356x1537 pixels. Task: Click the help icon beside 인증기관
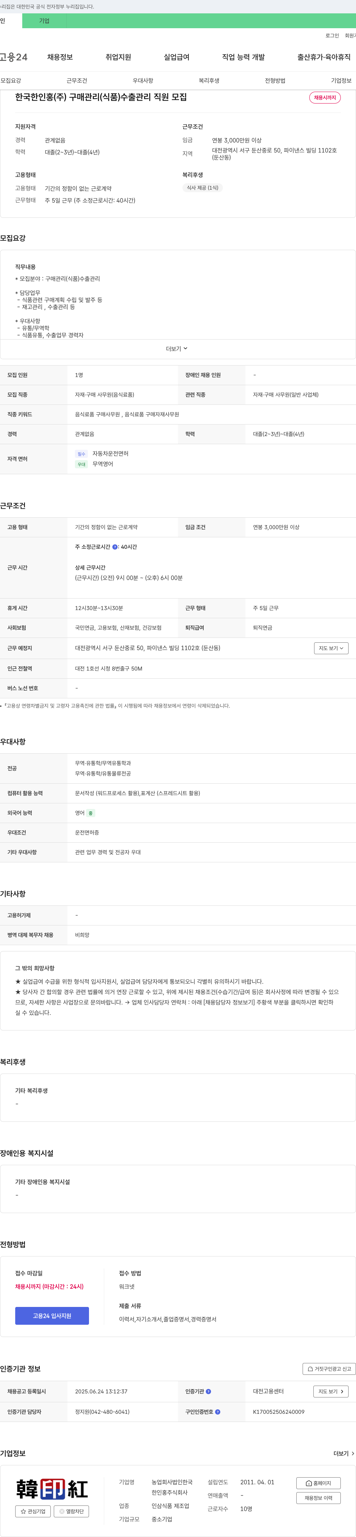pos(208,1392)
